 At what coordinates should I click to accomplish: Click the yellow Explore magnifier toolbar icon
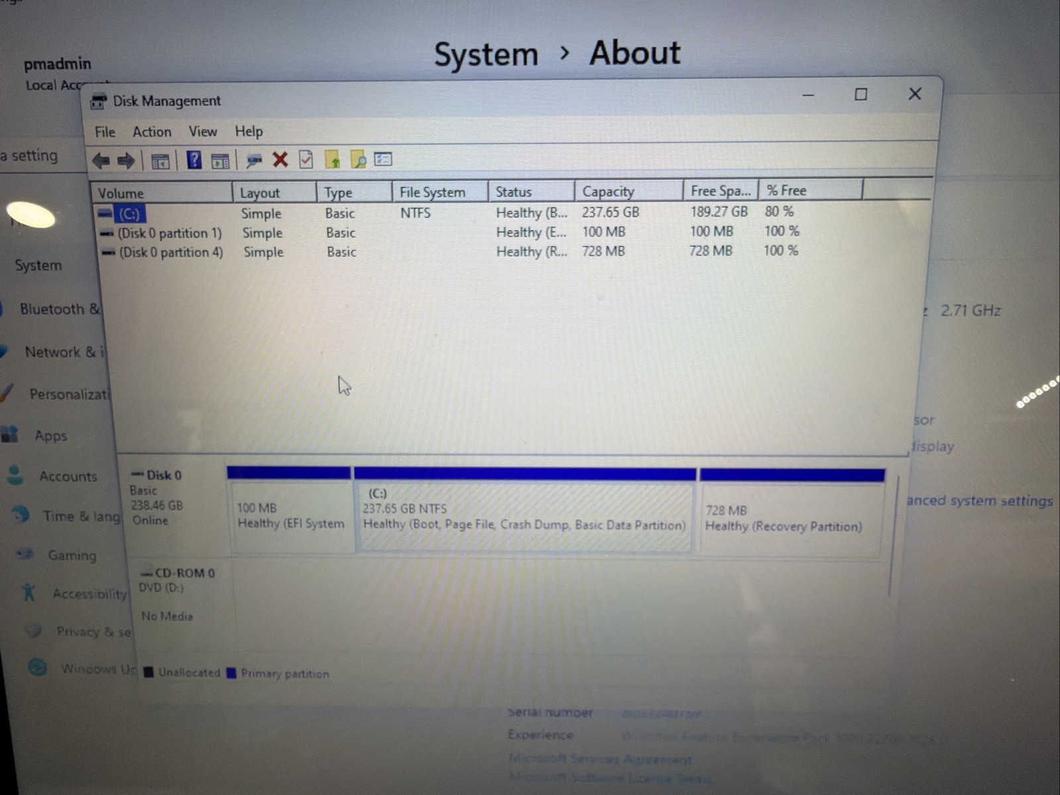(358, 159)
